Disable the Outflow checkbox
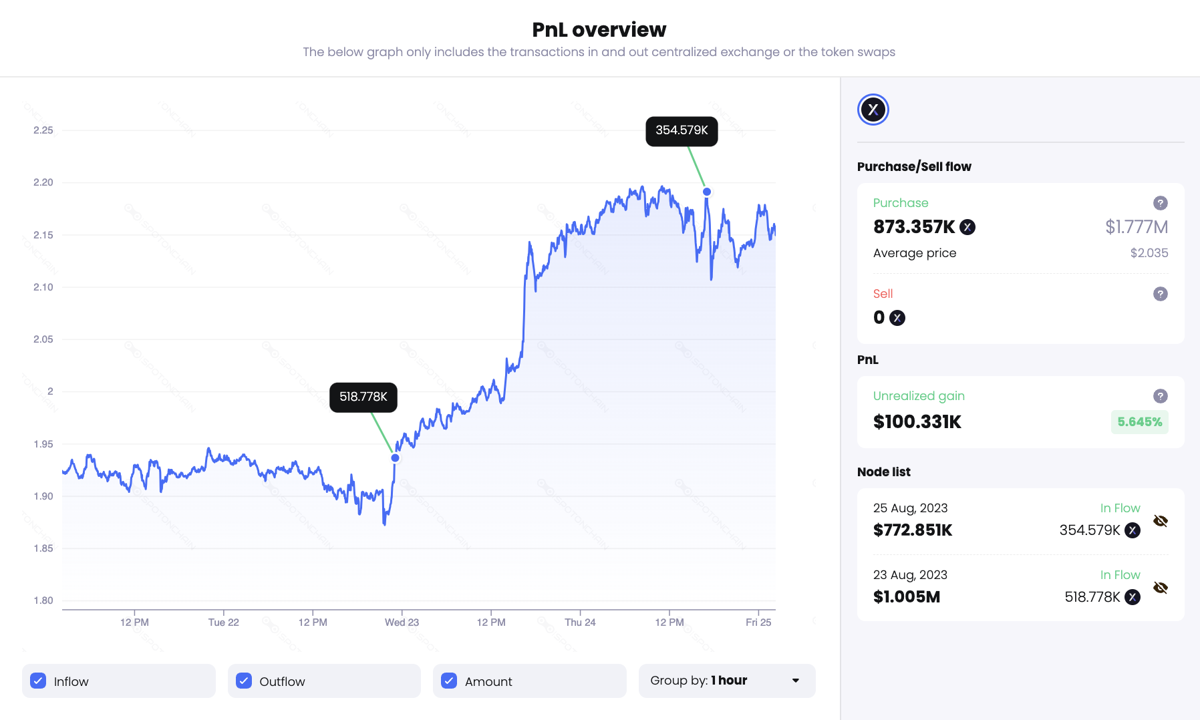 click(x=244, y=681)
